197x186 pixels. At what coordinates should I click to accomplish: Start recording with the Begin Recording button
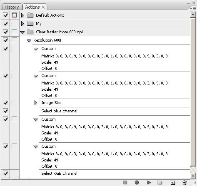click(x=137, y=182)
